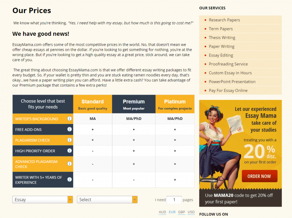Viewport: 292px width, 218px height.
Task: Click the 'MA' cell under Standard
Action: (x=93, y=119)
